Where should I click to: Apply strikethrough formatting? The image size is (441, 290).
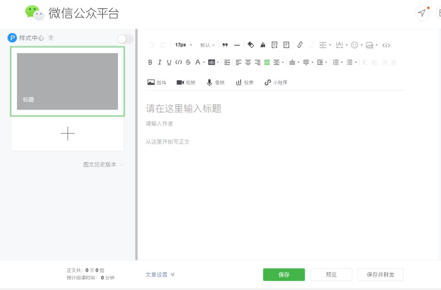[188, 62]
